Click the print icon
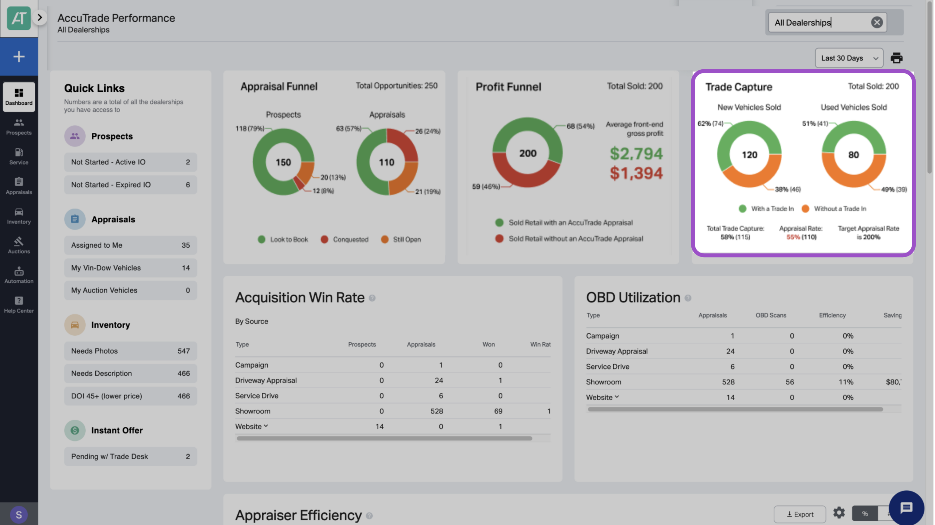The height and width of the screenshot is (525, 935). tap(897, 58)
